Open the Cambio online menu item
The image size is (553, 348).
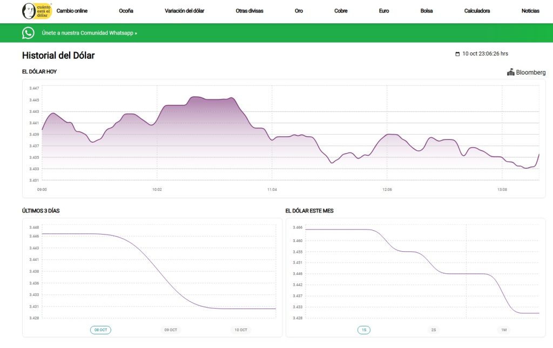pos(72,11)
